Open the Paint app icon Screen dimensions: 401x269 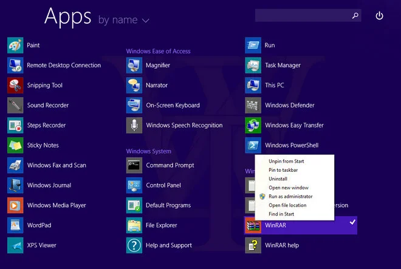(x=15, y=46)
